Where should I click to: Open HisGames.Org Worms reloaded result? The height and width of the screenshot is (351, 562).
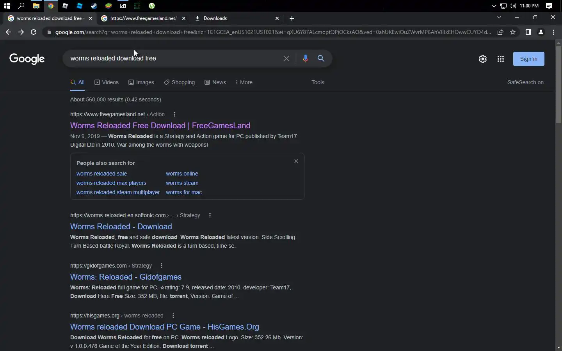click(165, 327)
